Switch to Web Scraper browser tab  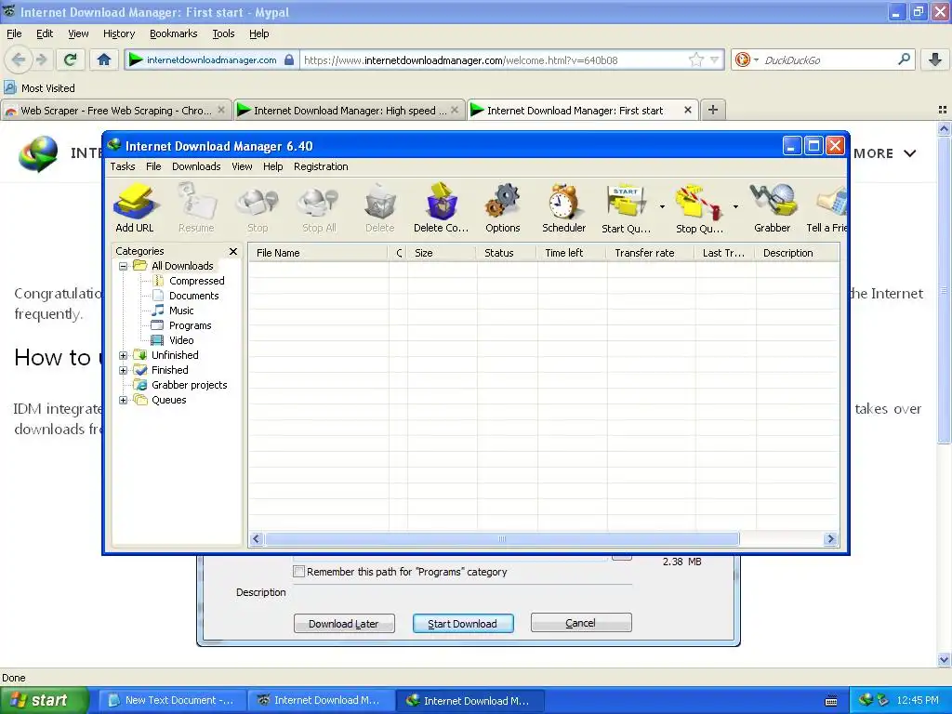[116, 110]
